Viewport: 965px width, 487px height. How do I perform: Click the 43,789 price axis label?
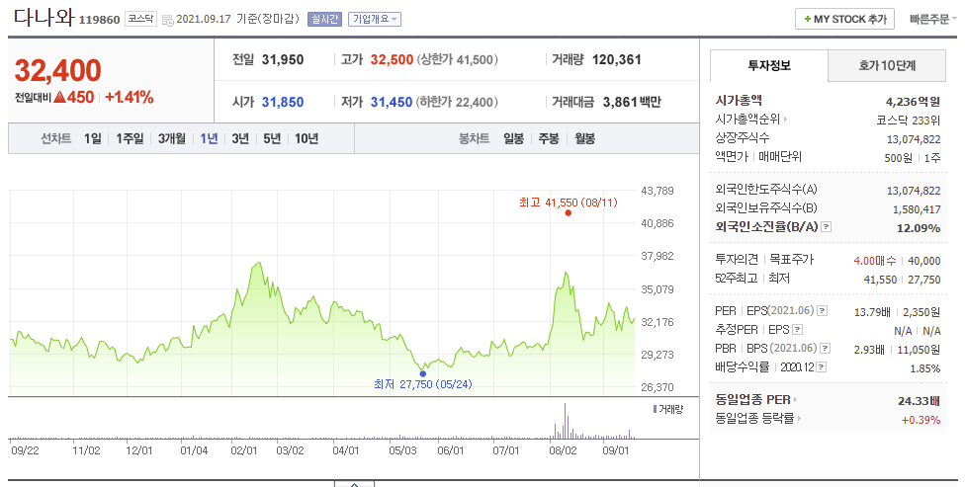658,191
